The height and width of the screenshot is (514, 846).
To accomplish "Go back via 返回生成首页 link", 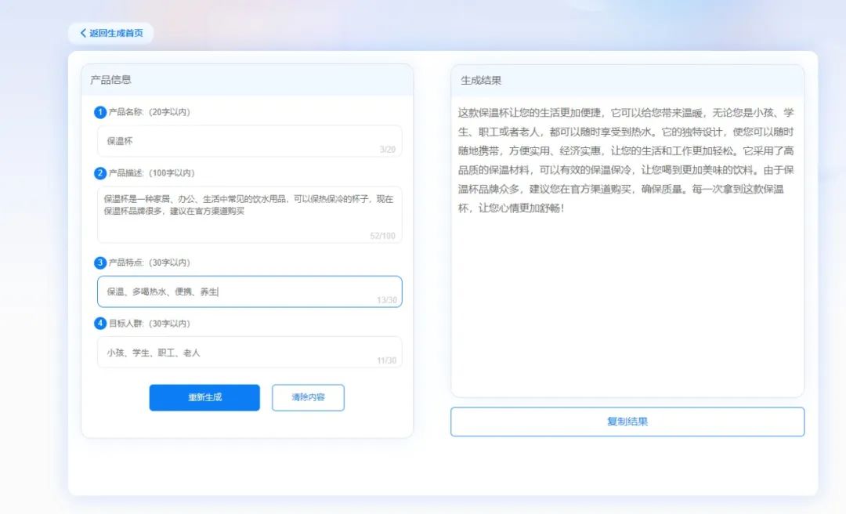I will click(x=111, y=33).
